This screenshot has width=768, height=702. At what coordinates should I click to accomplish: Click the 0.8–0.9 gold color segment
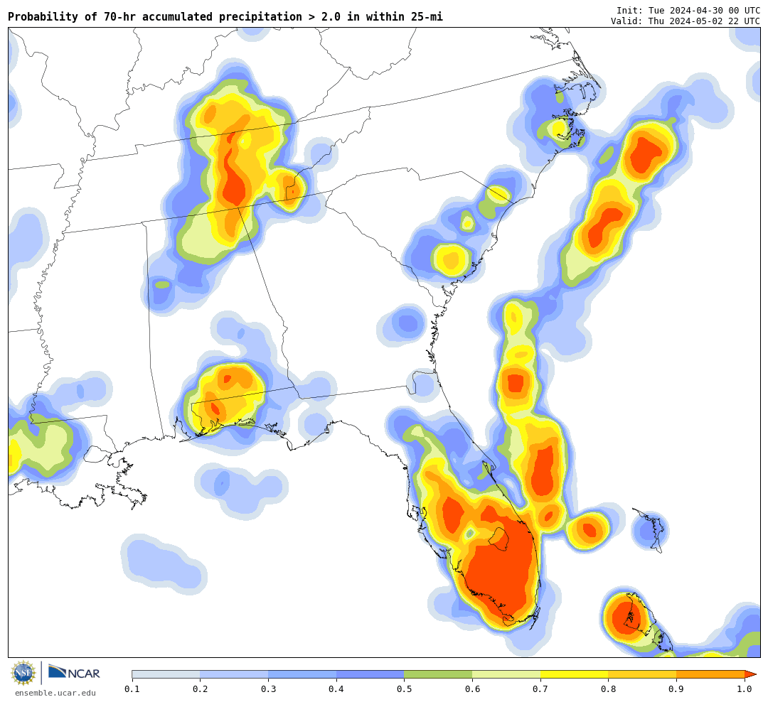tap(643, 674)
